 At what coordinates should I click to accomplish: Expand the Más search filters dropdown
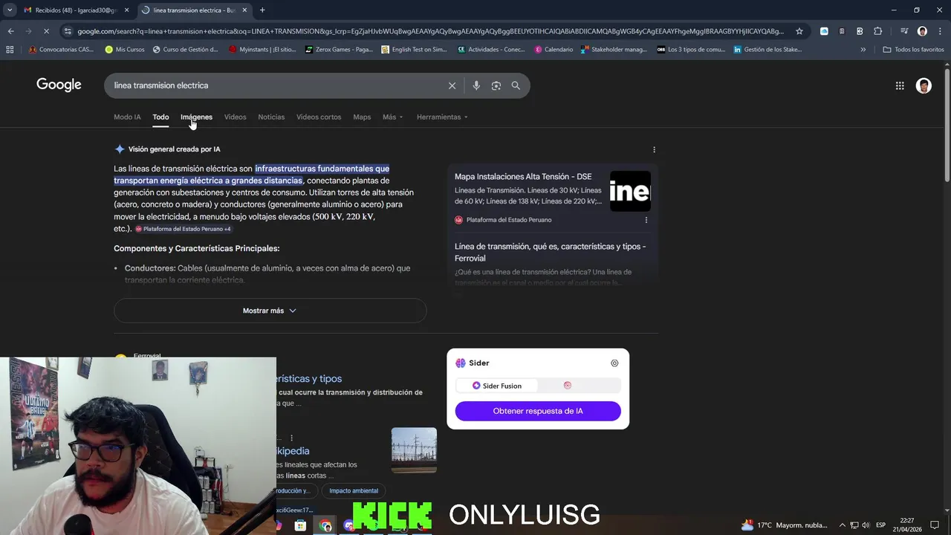point(392,117)
